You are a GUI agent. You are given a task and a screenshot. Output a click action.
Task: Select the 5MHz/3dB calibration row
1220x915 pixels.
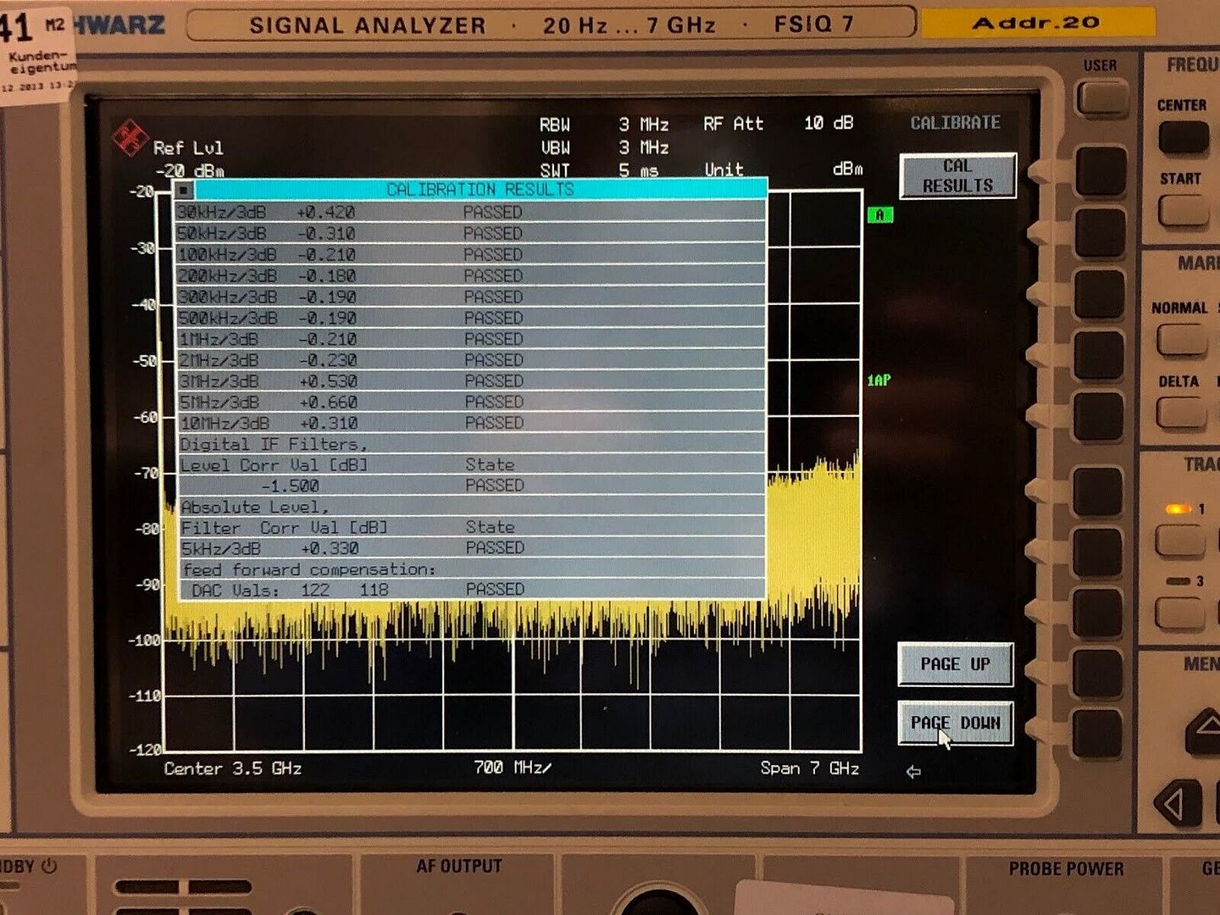470,402
